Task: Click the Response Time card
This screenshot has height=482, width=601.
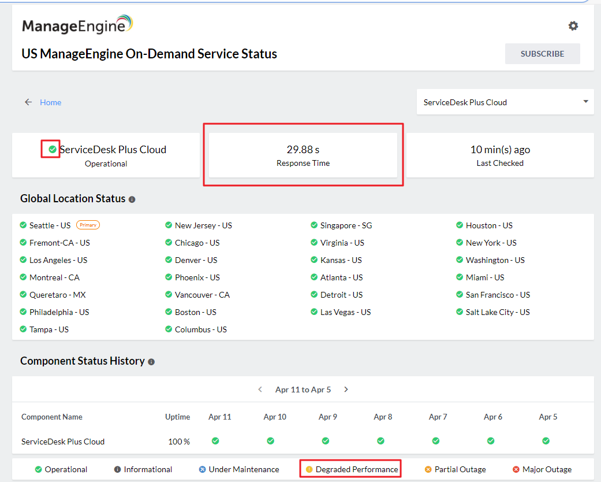Action: 303,155
